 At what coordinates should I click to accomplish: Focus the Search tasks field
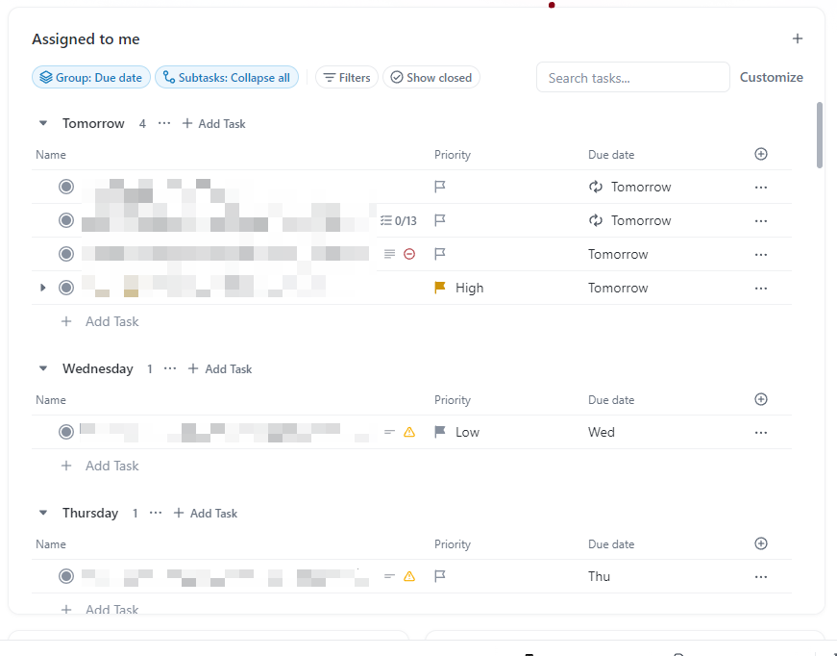click(x=632, y=78)
